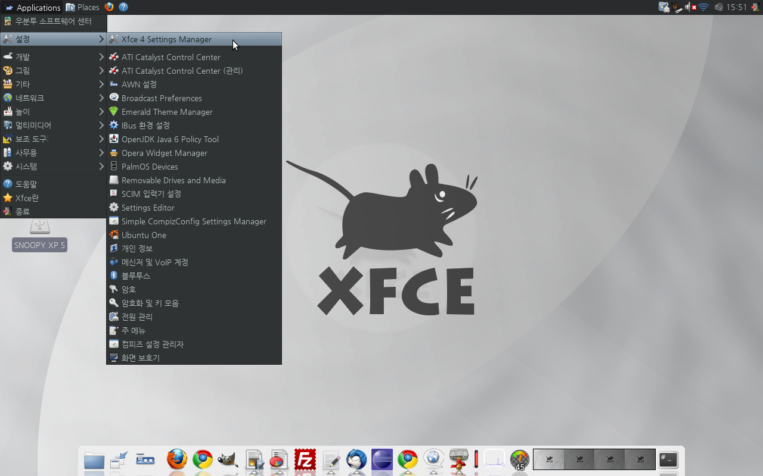Open Simple CompizConfig Settings Manager

194,221
